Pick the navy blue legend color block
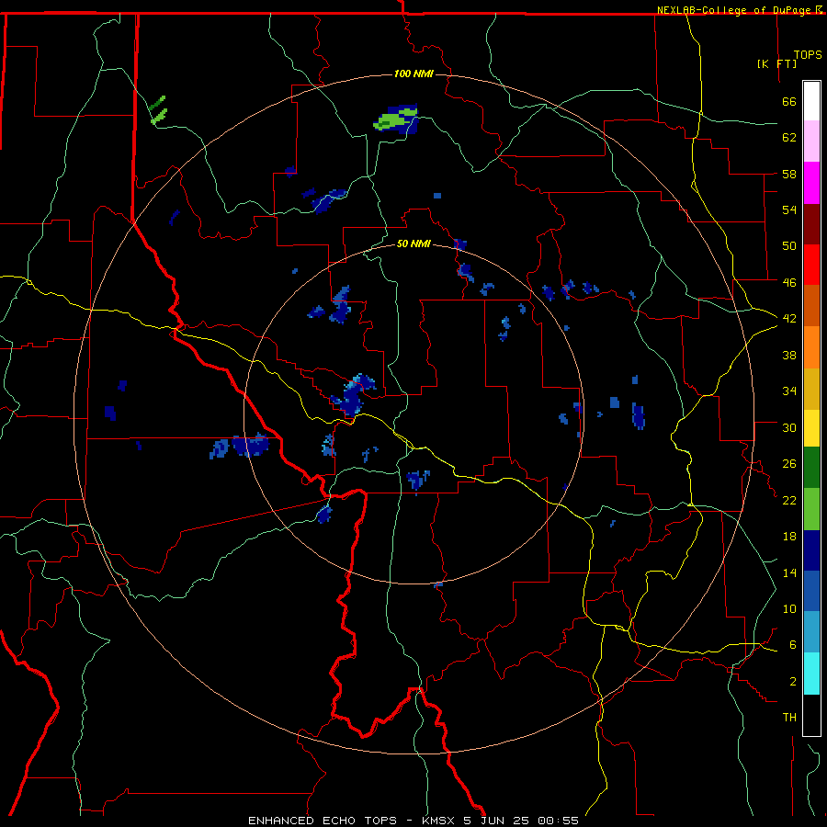827x827 pixels. pos(811,550)
